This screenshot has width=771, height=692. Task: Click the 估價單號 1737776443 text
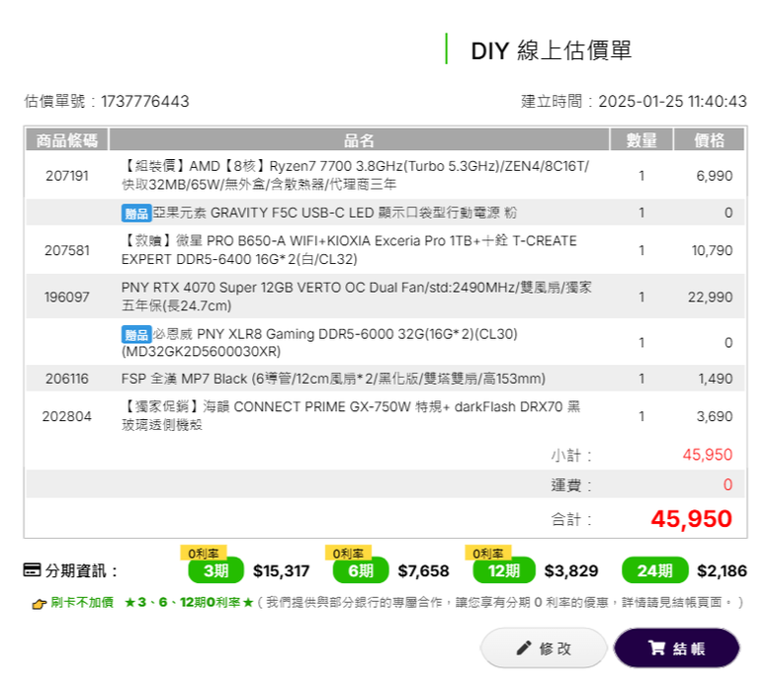point(107,101)
